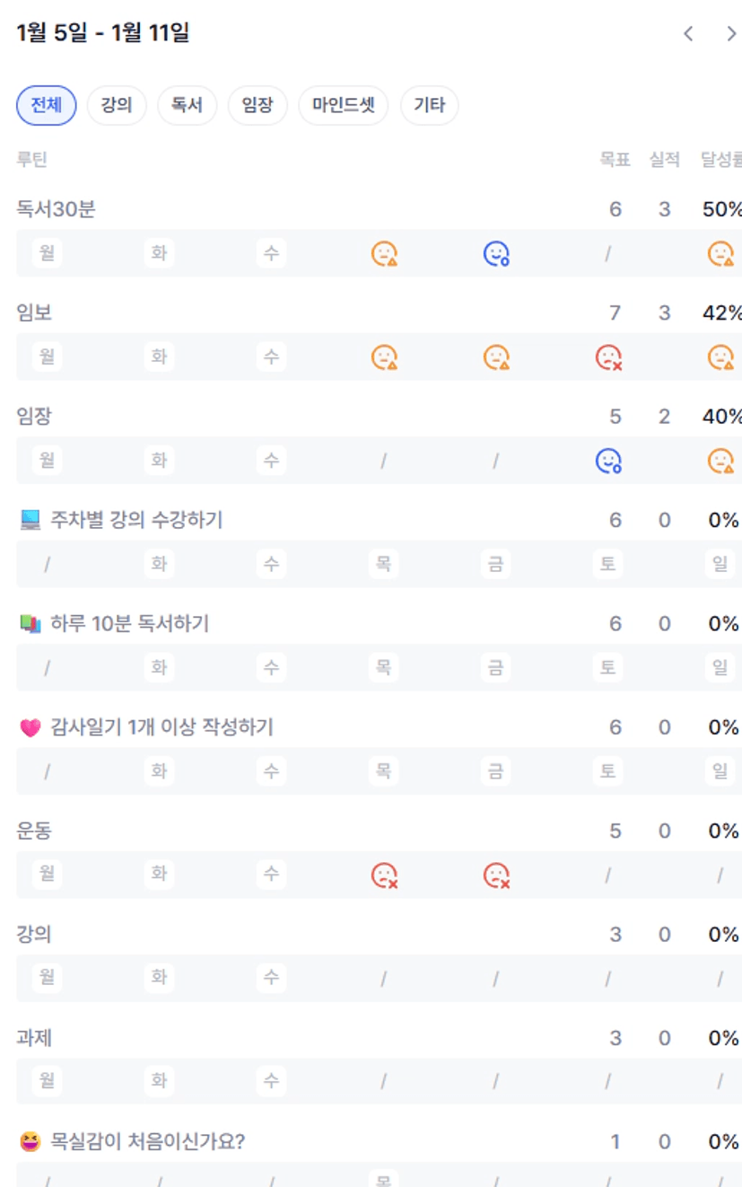Click Friday's orange face in 임보 row
This screenshot has height=1187, width=742.
point(496,357)
